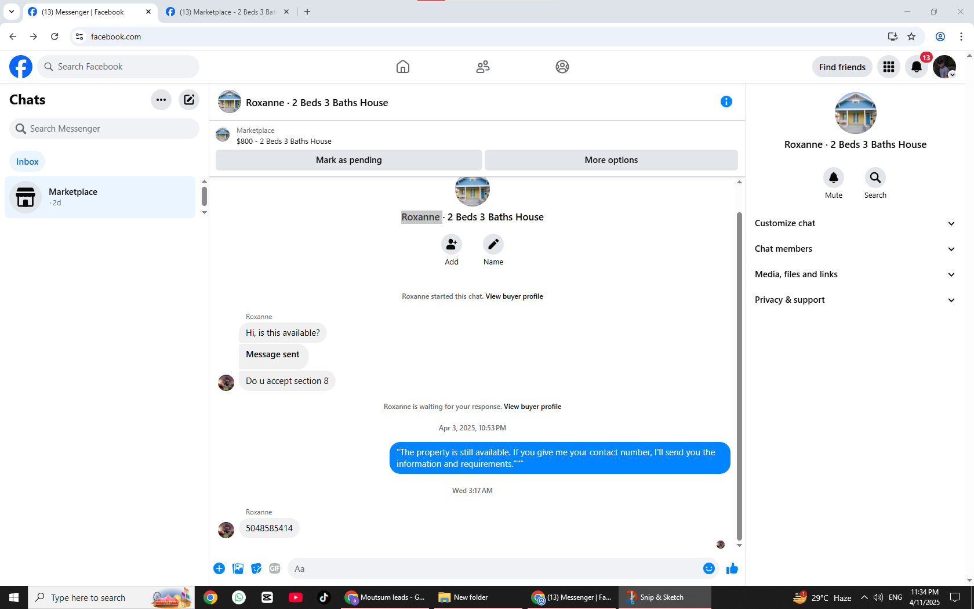
Task: Select the Inbox filter tab
Action: point(27,162)
